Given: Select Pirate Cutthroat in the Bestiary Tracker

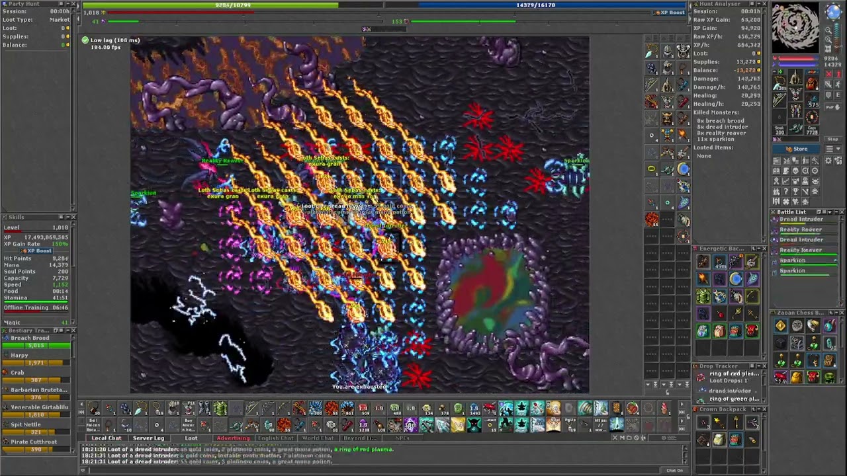Looking at the screenshot, I should coord(36,445).
